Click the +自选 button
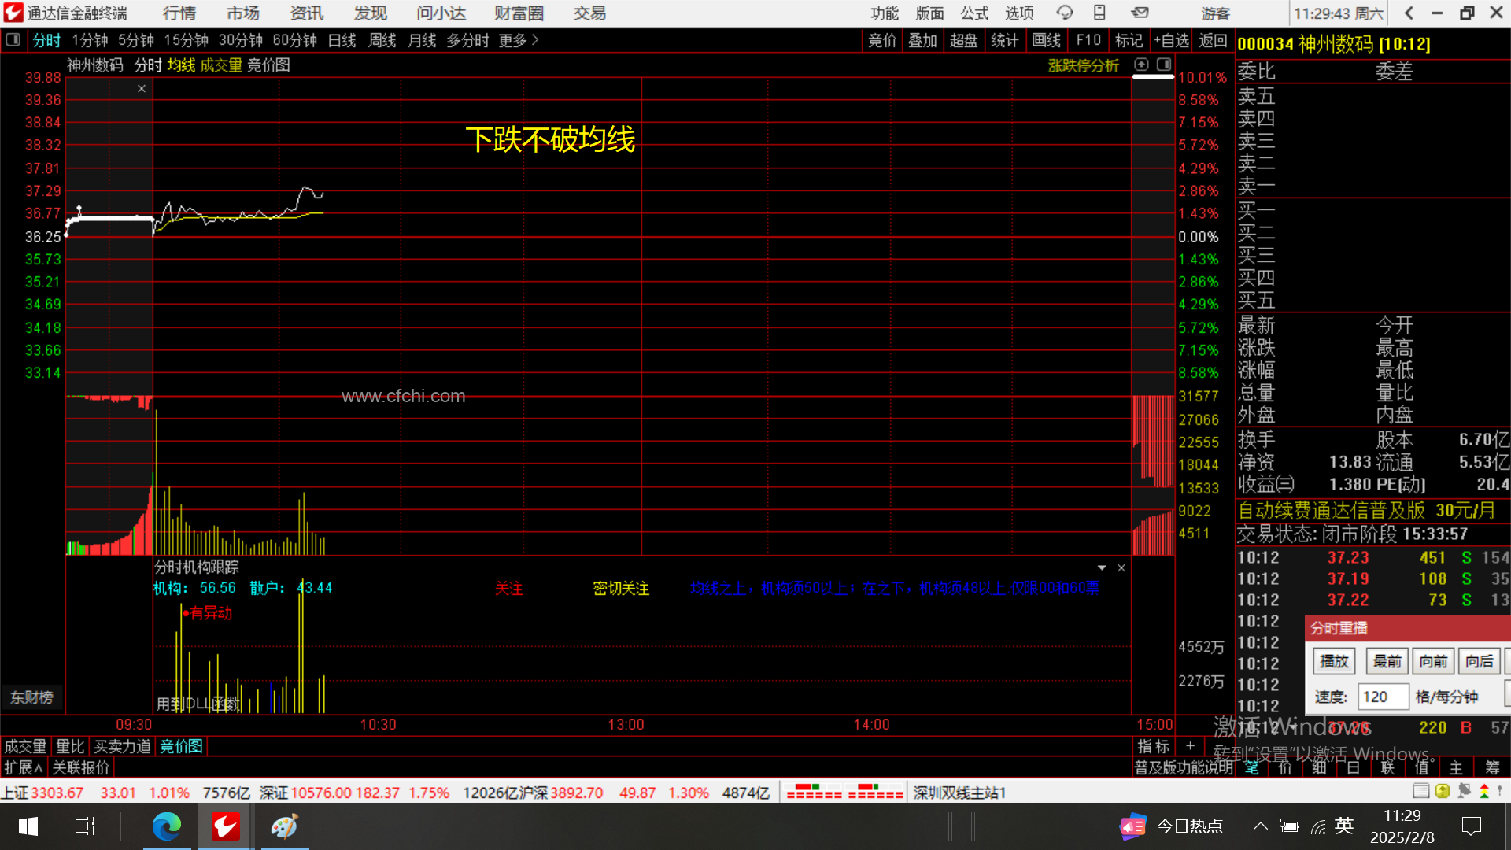Image resolution: width=1511 pixels, height=850 pixels. 1171,40
